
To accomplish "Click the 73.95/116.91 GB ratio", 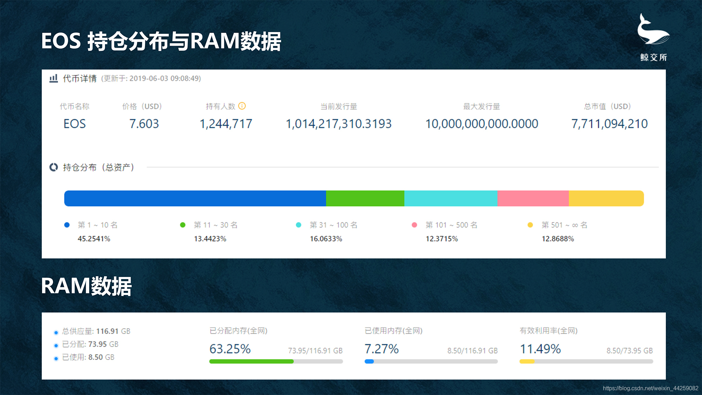I will [x=315, y=350].
